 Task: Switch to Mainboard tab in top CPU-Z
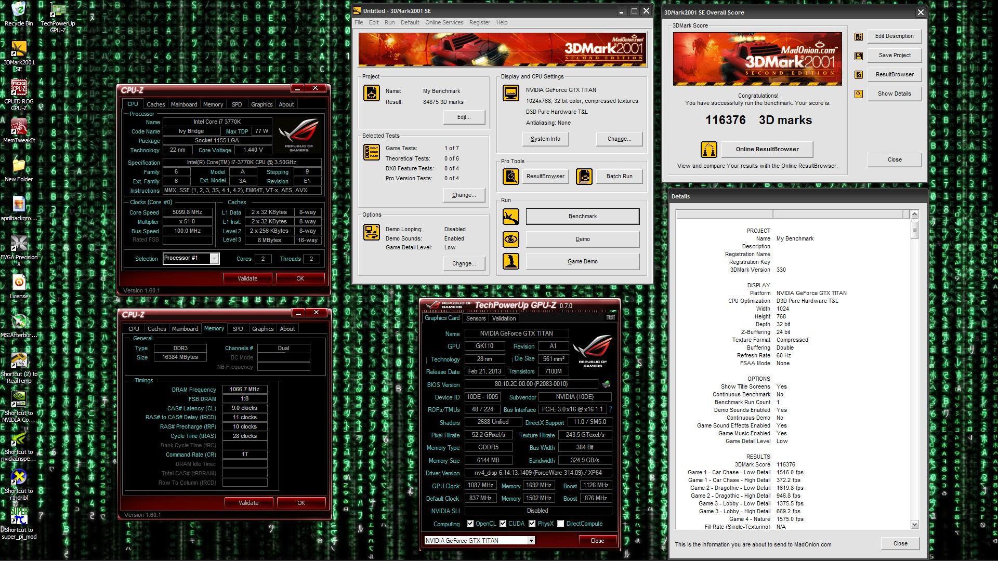[184, 104]
